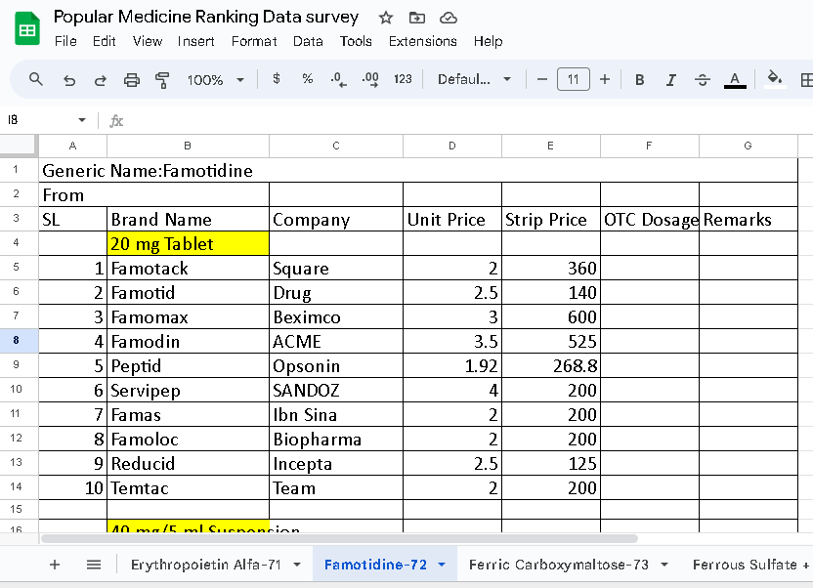Increase font size with plus

(x=605, y=79)
